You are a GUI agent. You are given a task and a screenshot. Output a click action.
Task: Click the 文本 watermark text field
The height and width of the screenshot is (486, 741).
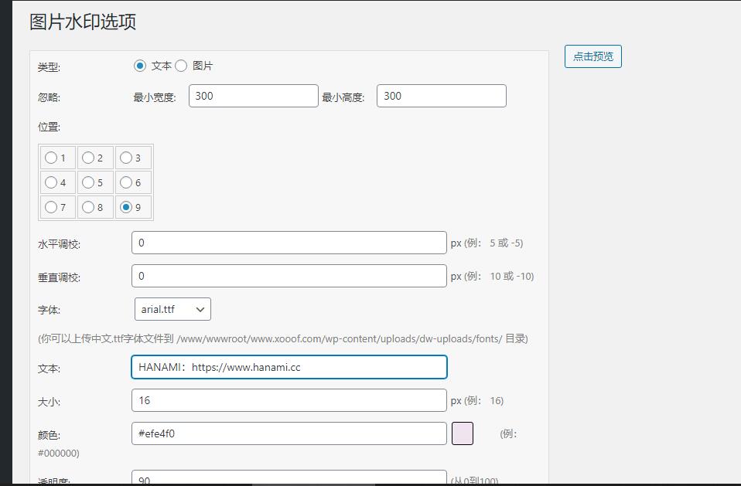[289, 367]
